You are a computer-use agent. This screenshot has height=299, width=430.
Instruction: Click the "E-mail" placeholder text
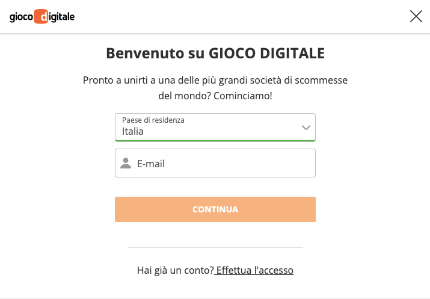(x=151, y=164)
